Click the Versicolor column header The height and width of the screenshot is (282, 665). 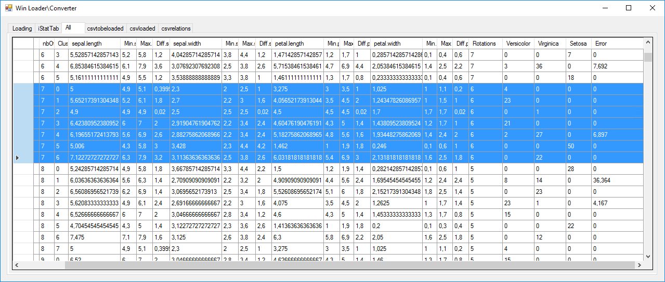[x=518, y=44]
